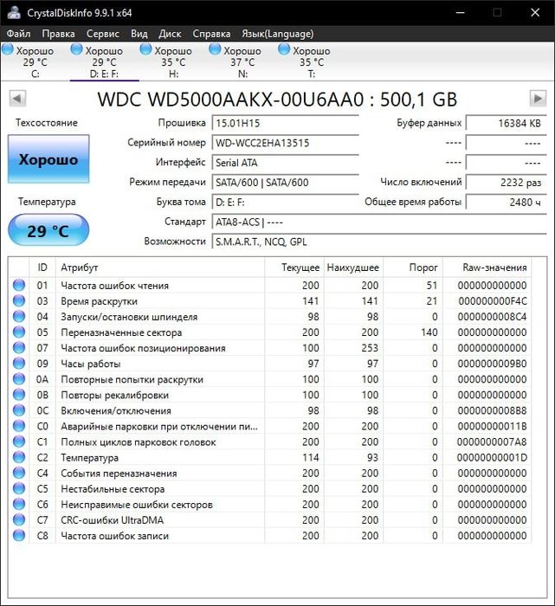Click status orb for attribute 0A
This screenshot has height=606, width=555.
[x=19, y=379]
